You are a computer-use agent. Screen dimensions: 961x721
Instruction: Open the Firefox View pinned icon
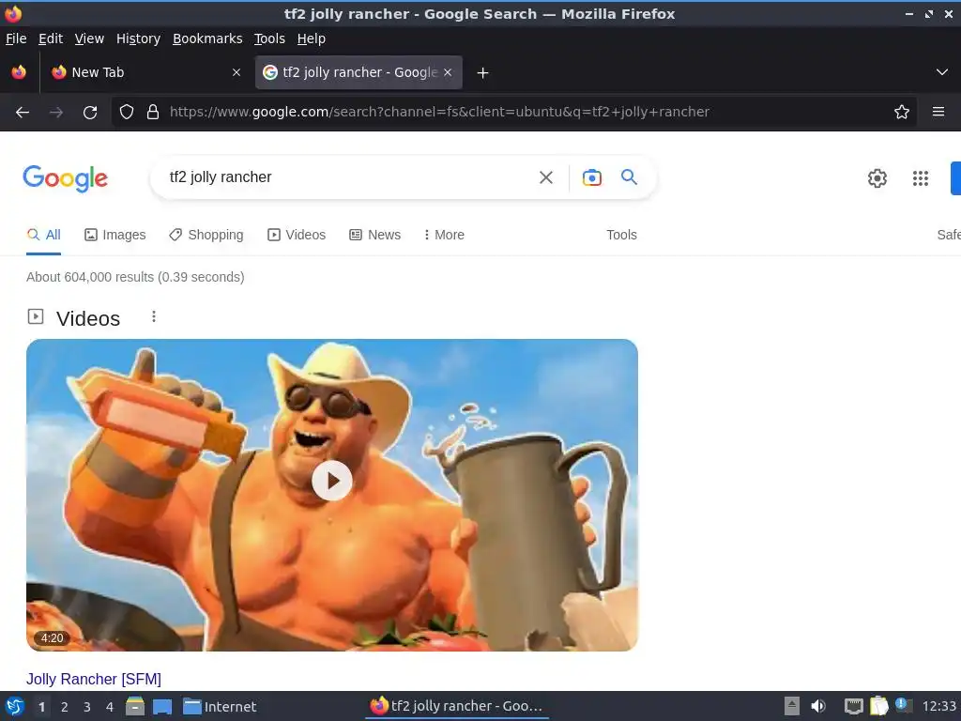pos(19,72)
